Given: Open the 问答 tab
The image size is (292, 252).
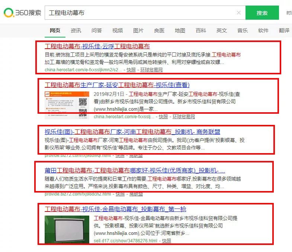Looking at the screenshot, I should [x=97, y=30].
